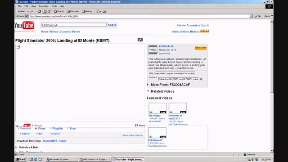This screenshot has width=288, height=162.
Task: Click the address bar URL field
Action: (x=139, y=16)
